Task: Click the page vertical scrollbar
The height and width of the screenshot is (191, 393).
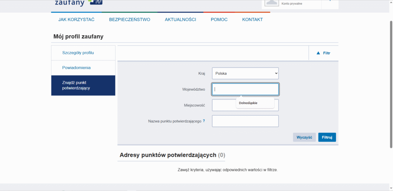Action: (391, 84)
